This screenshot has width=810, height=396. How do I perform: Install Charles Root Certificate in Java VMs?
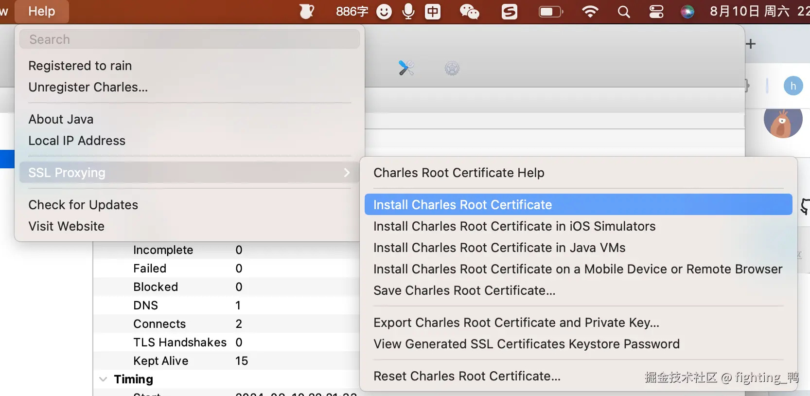click(579, 248)
